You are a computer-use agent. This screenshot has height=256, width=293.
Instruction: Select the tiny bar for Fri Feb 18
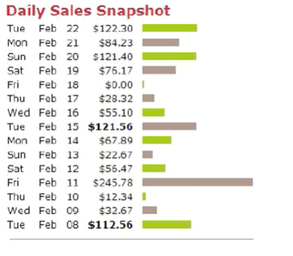pos(143,85)
